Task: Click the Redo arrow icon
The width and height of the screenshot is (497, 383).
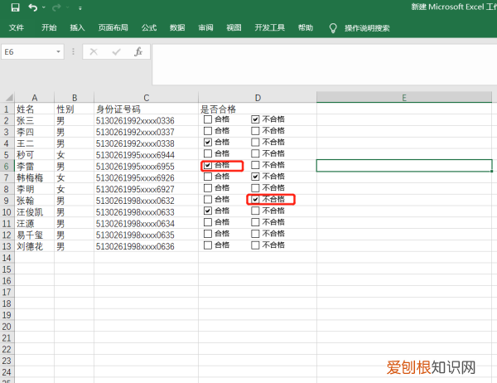Action: pos(56,7)
